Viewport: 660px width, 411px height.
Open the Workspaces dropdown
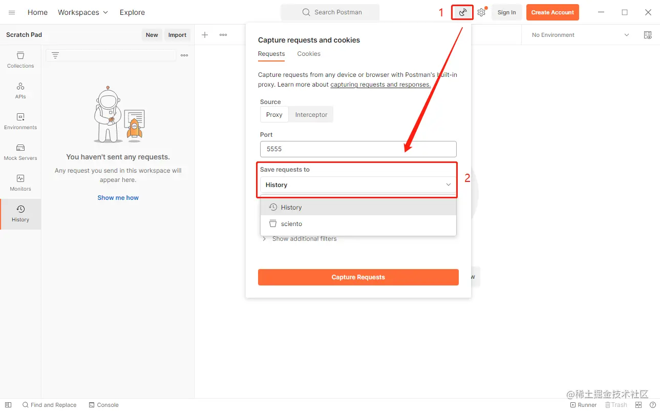click(83, 12)
